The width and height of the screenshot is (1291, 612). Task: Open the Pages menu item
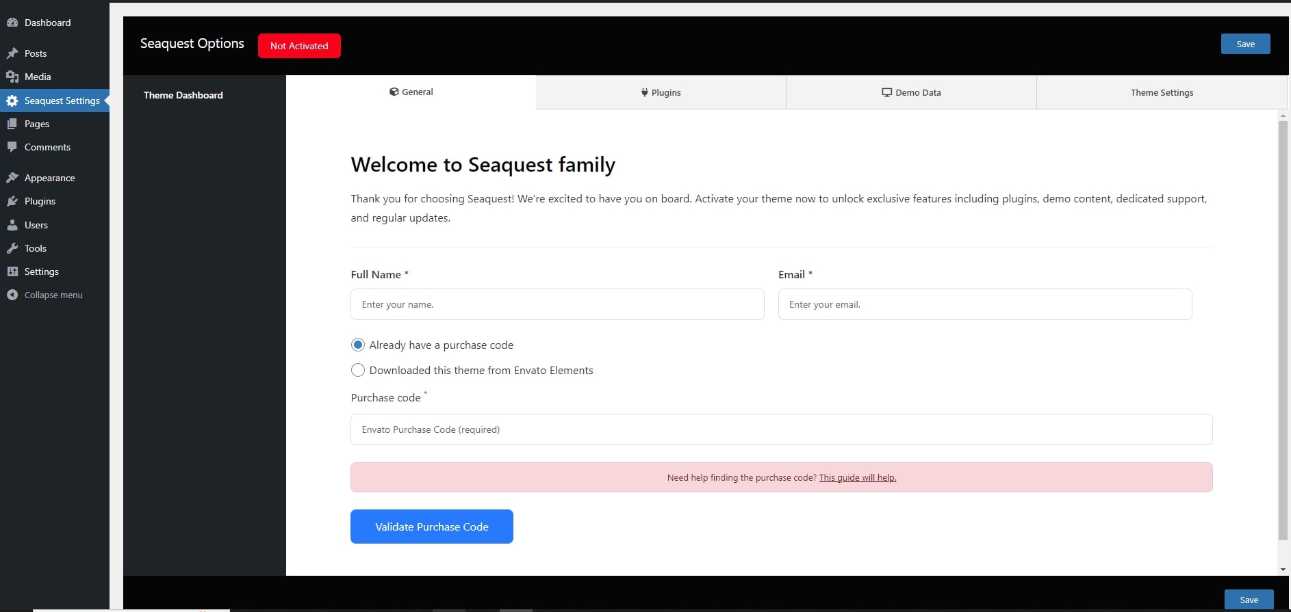coord(55,124)
